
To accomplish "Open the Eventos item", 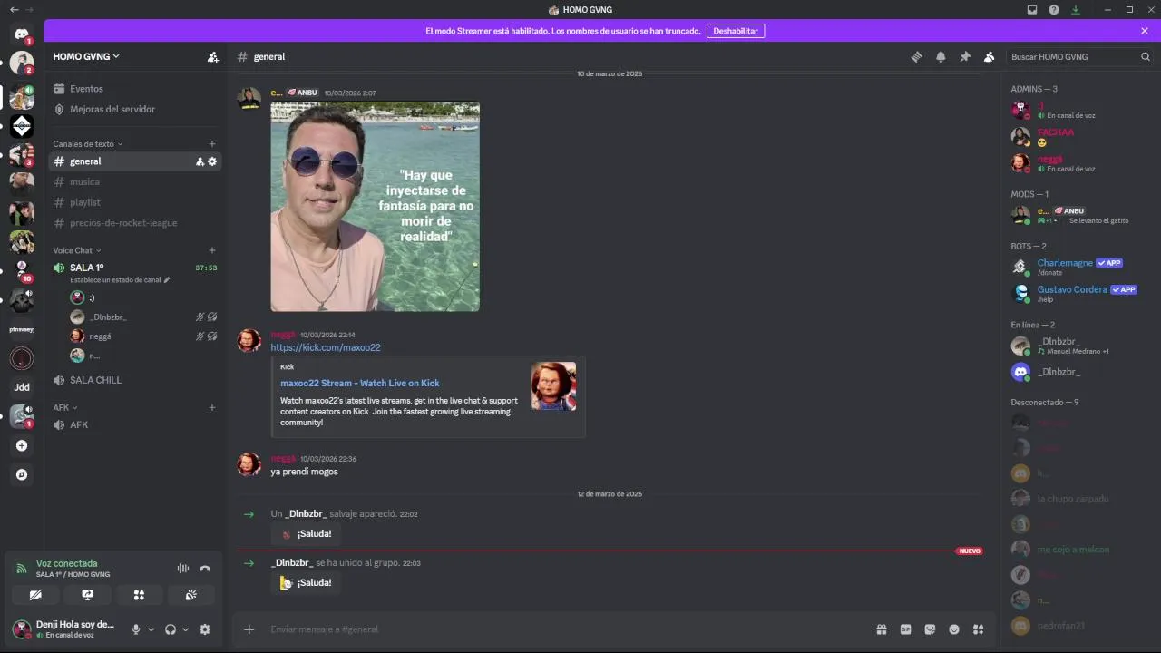I will click(134, 89).
